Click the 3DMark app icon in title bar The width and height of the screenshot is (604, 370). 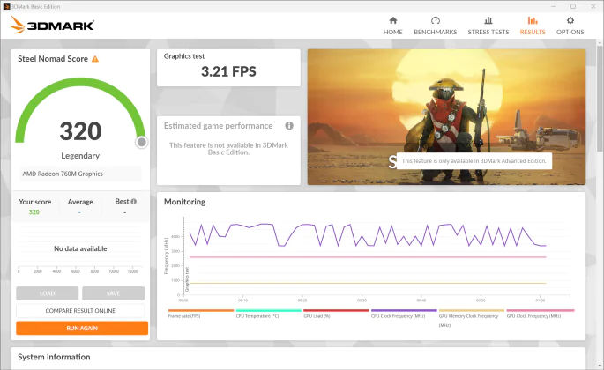tap(6, 6)
